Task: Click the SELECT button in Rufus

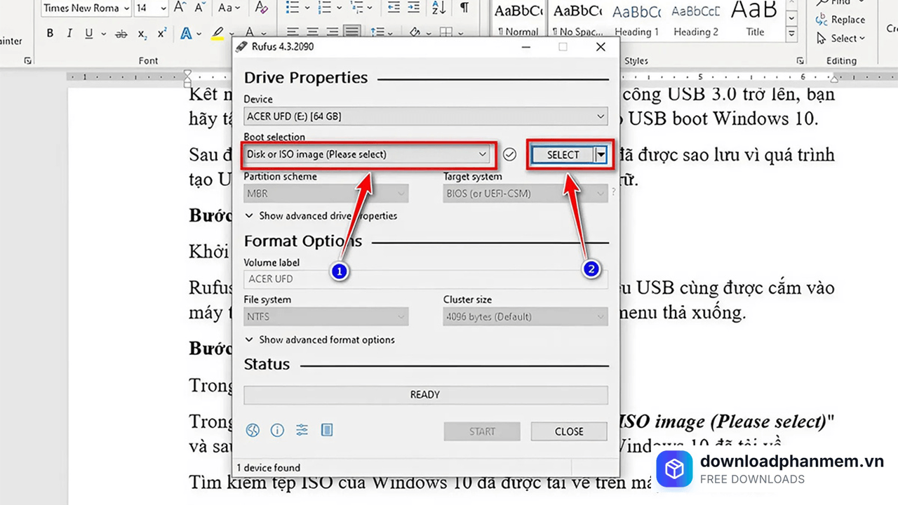Action: point(563,154)
